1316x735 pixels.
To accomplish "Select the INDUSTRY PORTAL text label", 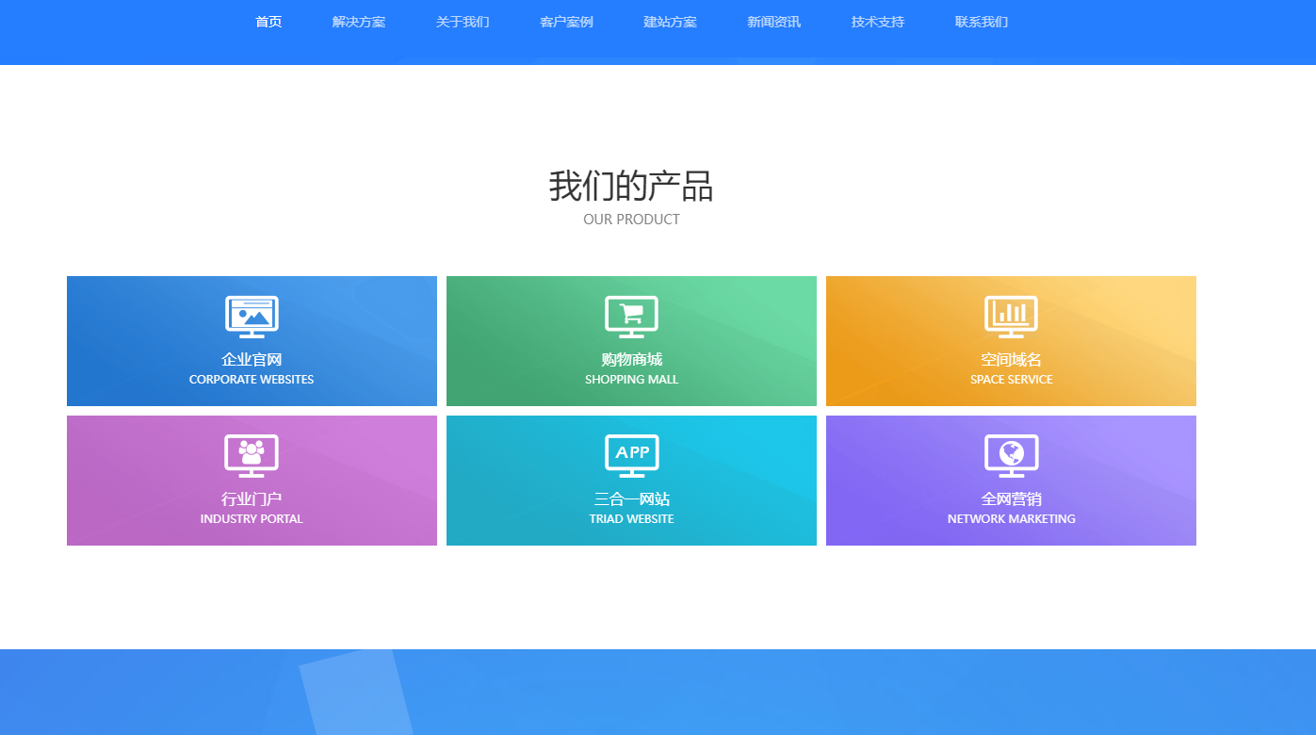I will (252, 519).
